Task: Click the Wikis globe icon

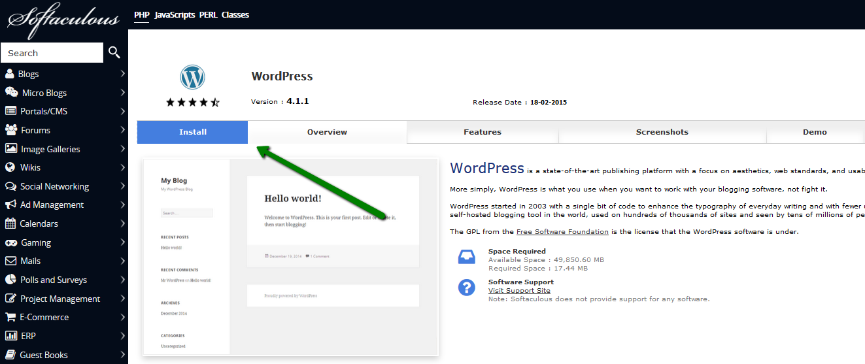Action: coord(10,167)
